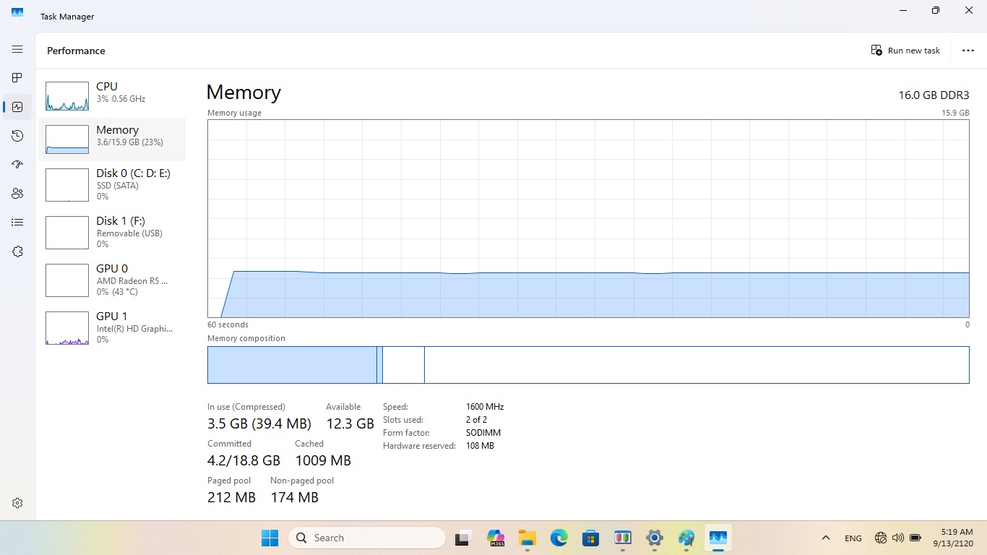
Task: Select GPU 1 Intel HD Graphics item
Action: click(x=112, y=327)
